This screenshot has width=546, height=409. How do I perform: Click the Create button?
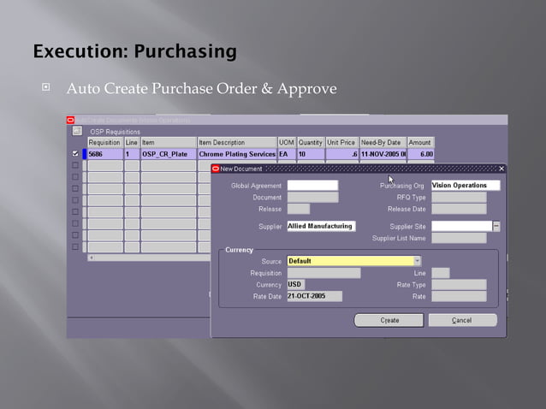click(x=389, y=320)
